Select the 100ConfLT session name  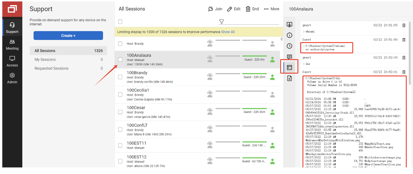pos(137,126)
